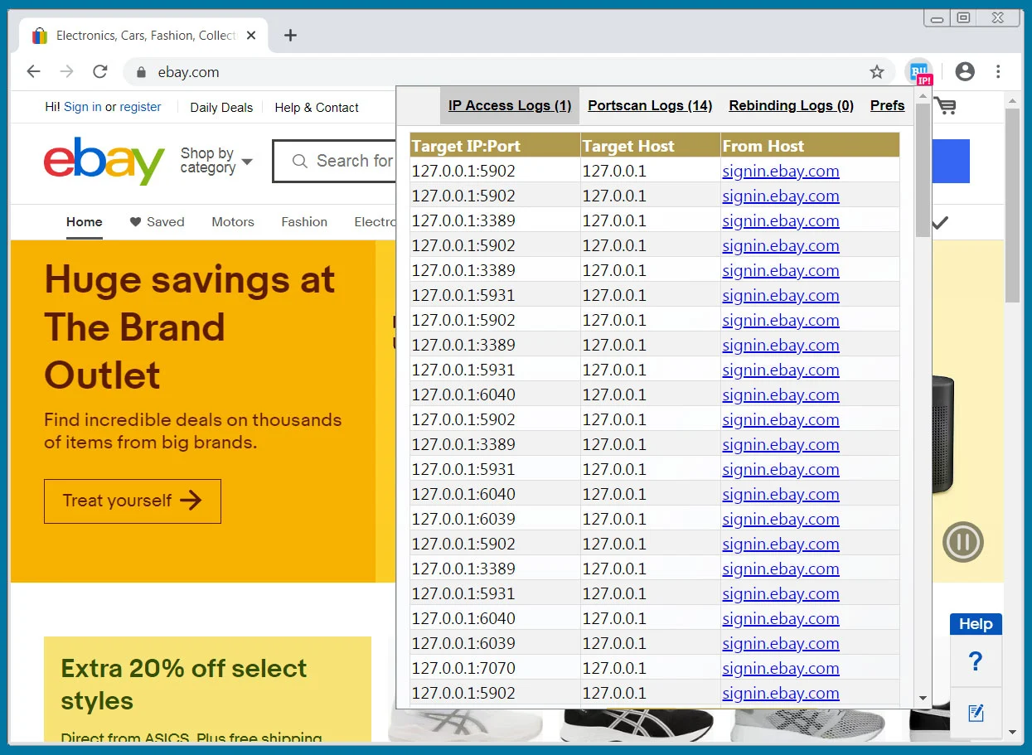Click the heart icon next to Saved
Viewport: 1032px width, 755px height.
coord(133,221)
